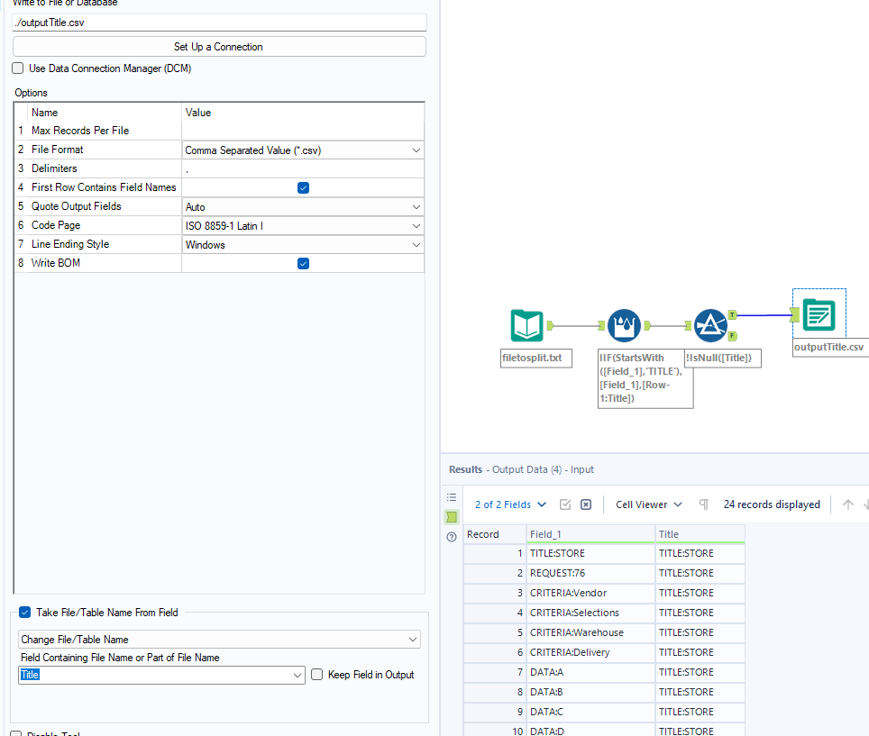The image size is (869, 736).
Task: Open the Results messages list icon
Action: 452,497
